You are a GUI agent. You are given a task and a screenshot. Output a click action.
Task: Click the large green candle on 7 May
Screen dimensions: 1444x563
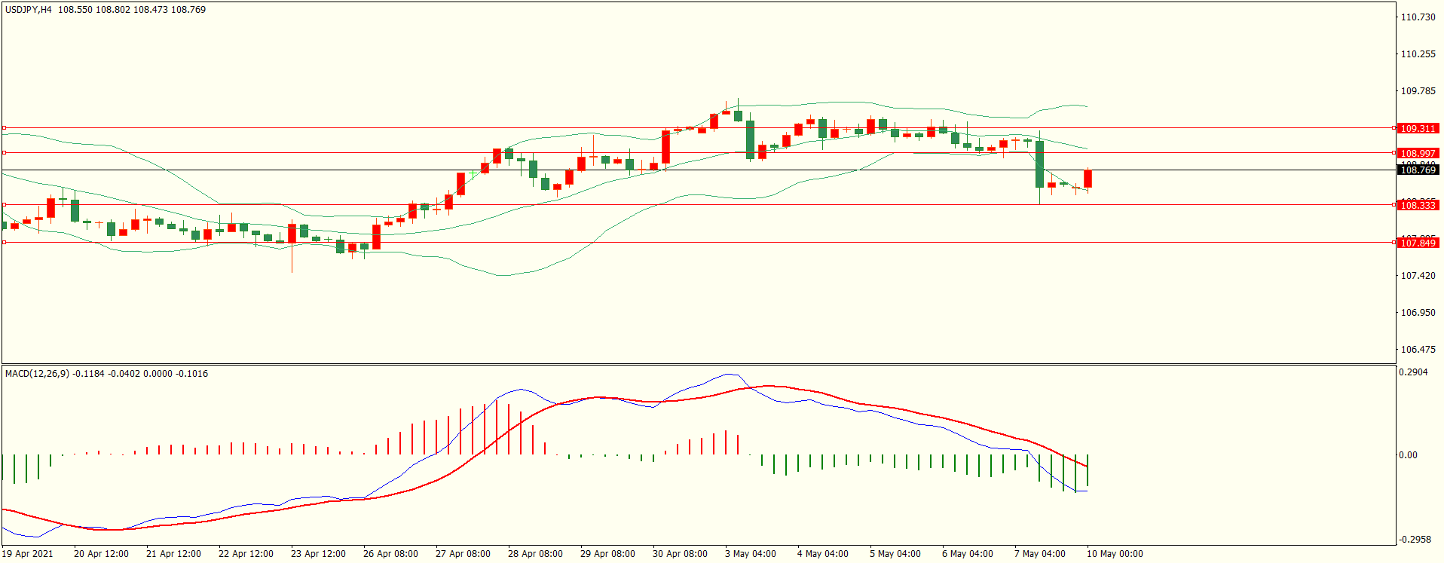coord(1039,164)
